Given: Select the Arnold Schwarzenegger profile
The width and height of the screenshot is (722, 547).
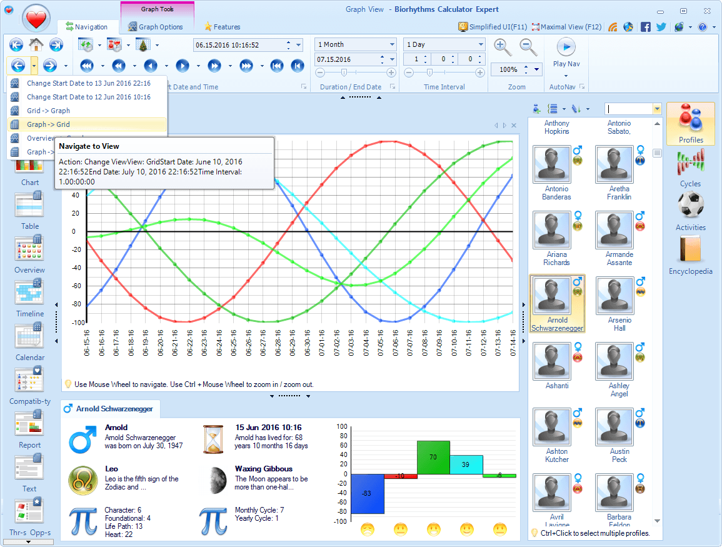Looking at the screenshot, I should click(557, 303).
